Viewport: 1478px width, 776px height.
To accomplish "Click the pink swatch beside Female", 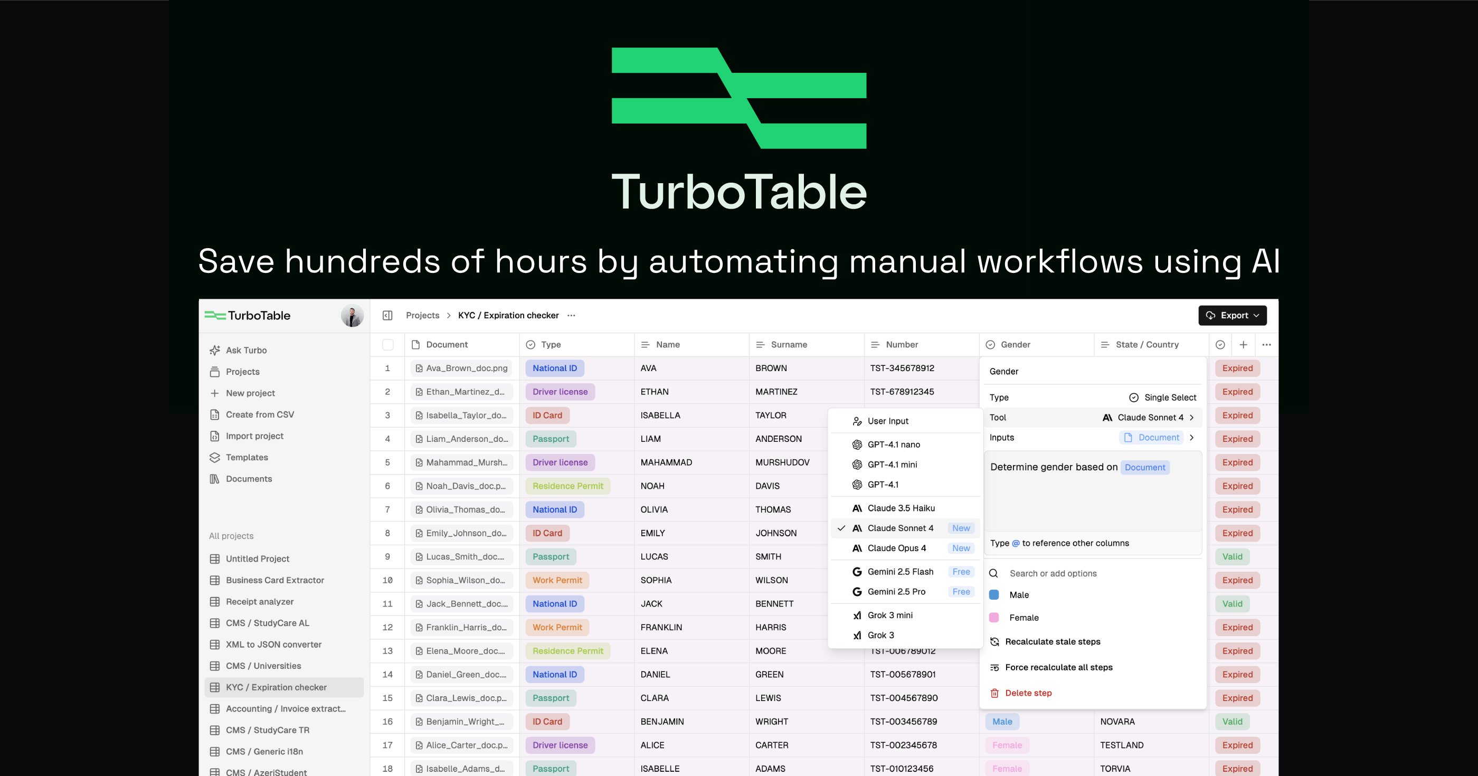I will pyautogui.click(x=994, y=618).
